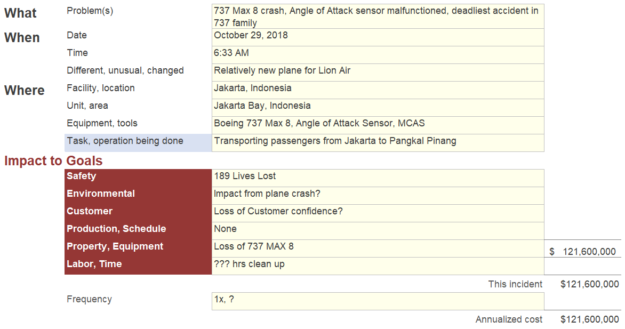Select the Production, Schedule field showing None
This screenshot has height=329, width=625.
click(x=378, y=229)
